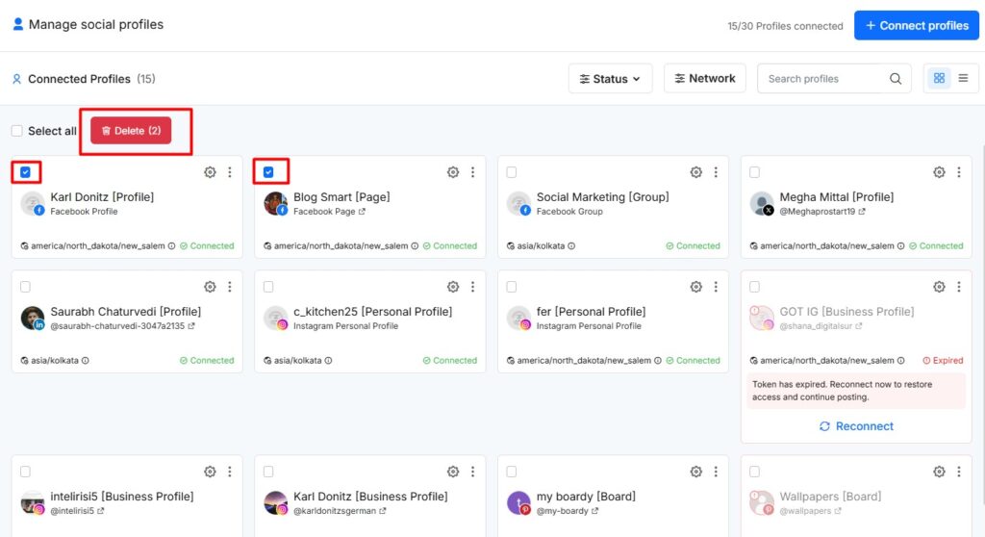Switch to list view layout
This screenshot has height=537, width=985.
(963, 79)
